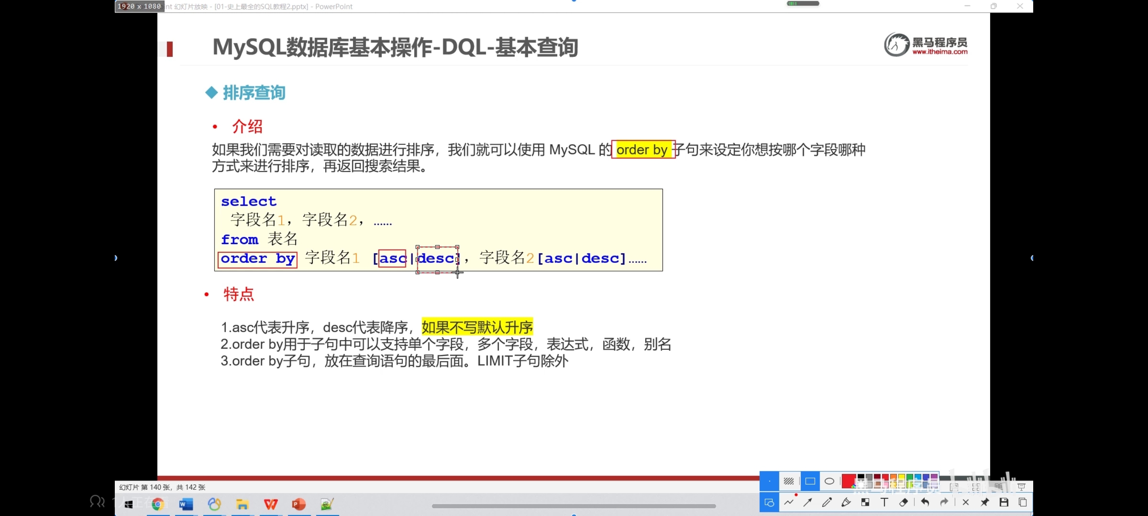The width and height of the screenshot is (1148, 516).
Task: Cancel the screenshot with X button
Action: pos(965,502)
